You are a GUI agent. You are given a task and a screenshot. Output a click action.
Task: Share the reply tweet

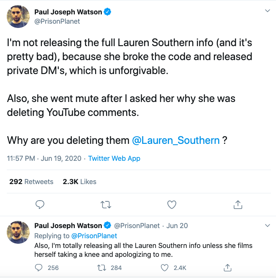[x=227, y=267]
